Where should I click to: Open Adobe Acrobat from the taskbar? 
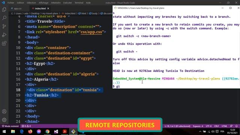(x=64, y=132)
